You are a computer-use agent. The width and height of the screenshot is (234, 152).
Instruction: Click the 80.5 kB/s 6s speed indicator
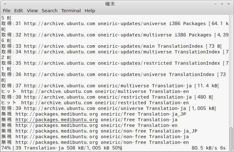point(209,148)
